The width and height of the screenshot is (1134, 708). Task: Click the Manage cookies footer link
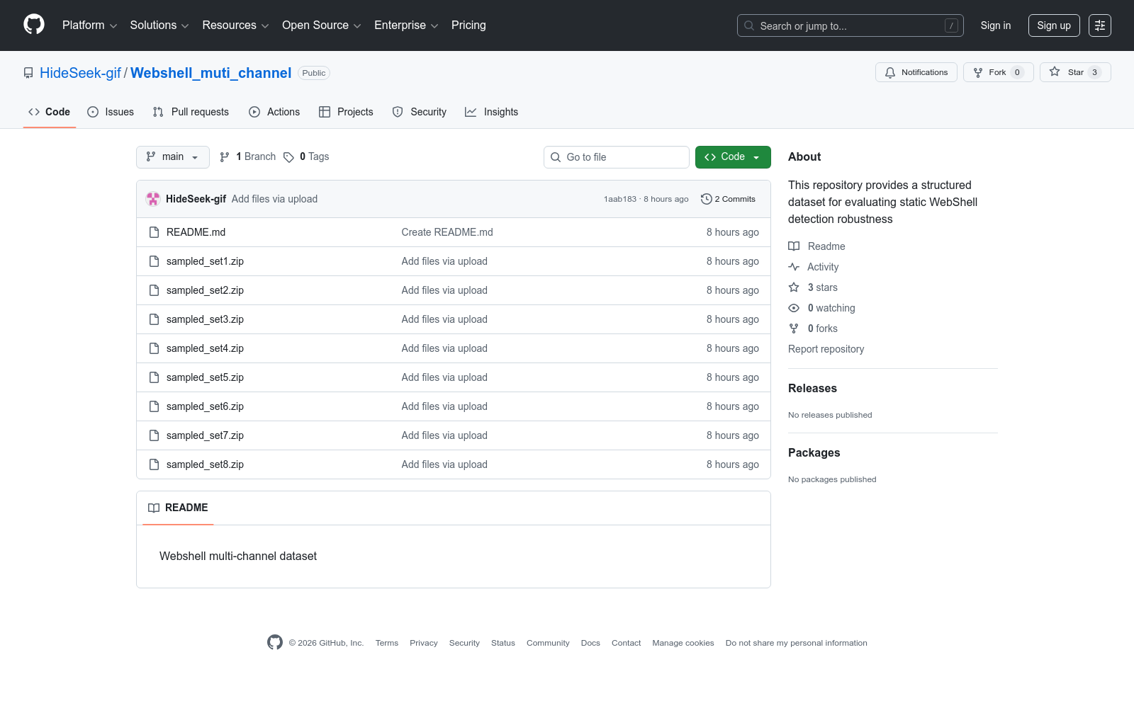point(683,643)
